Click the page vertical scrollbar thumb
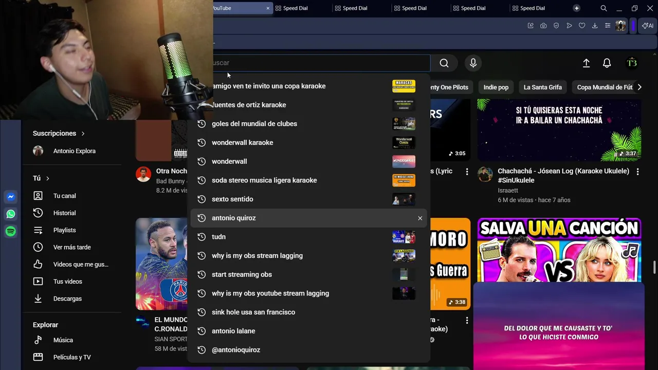This screenshot has height=370, width=658. [x=654, y=268]
